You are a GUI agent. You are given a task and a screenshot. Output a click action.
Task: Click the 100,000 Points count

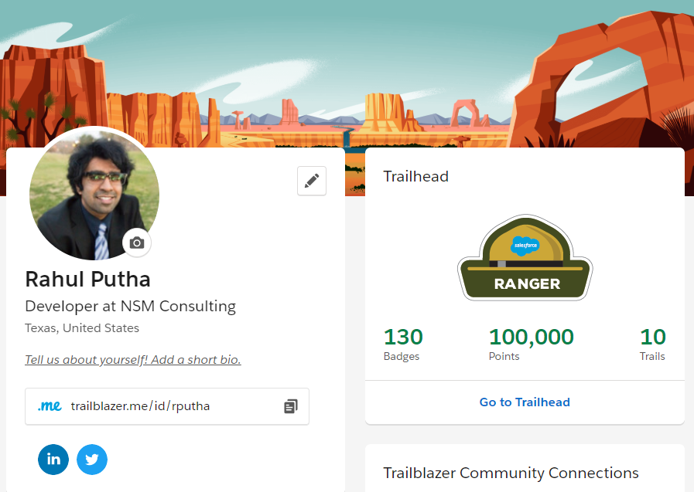tap(531, 337)
